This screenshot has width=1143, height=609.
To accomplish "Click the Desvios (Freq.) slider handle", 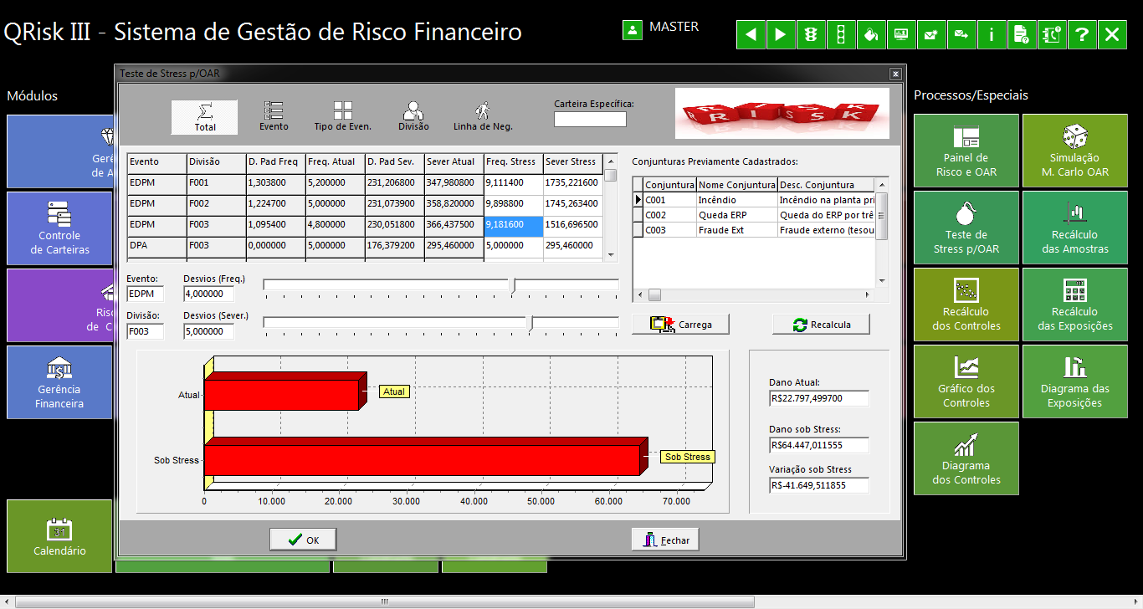I will 511,285.
